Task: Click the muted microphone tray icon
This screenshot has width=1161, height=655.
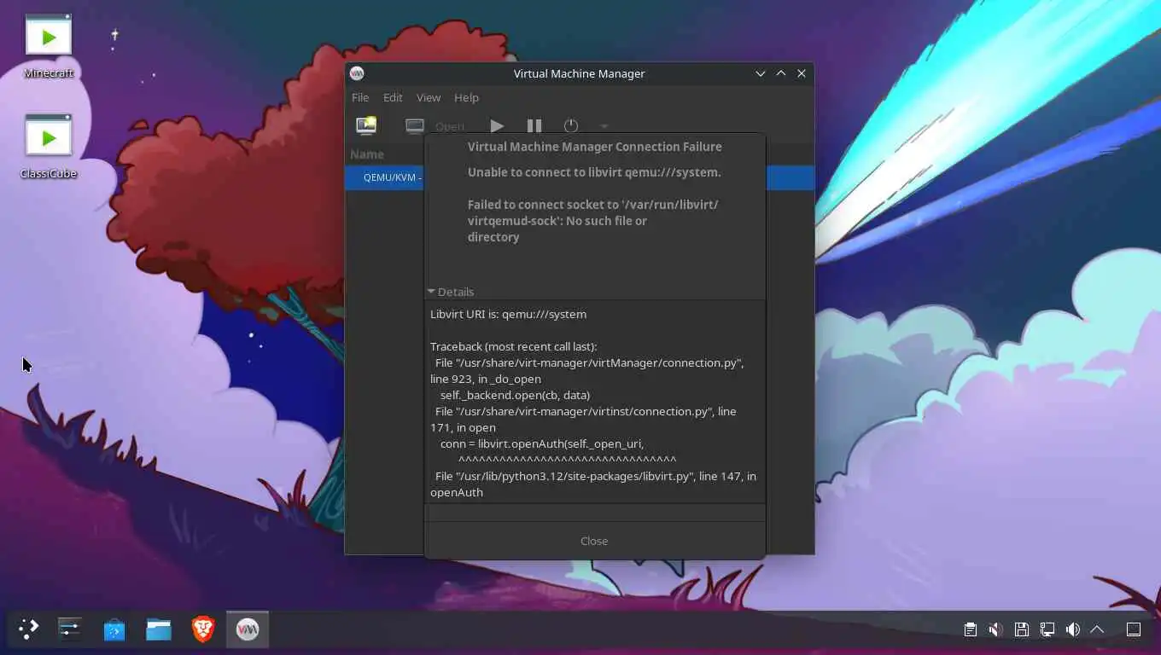Action: pyautogui.click(x=996, y=629)
